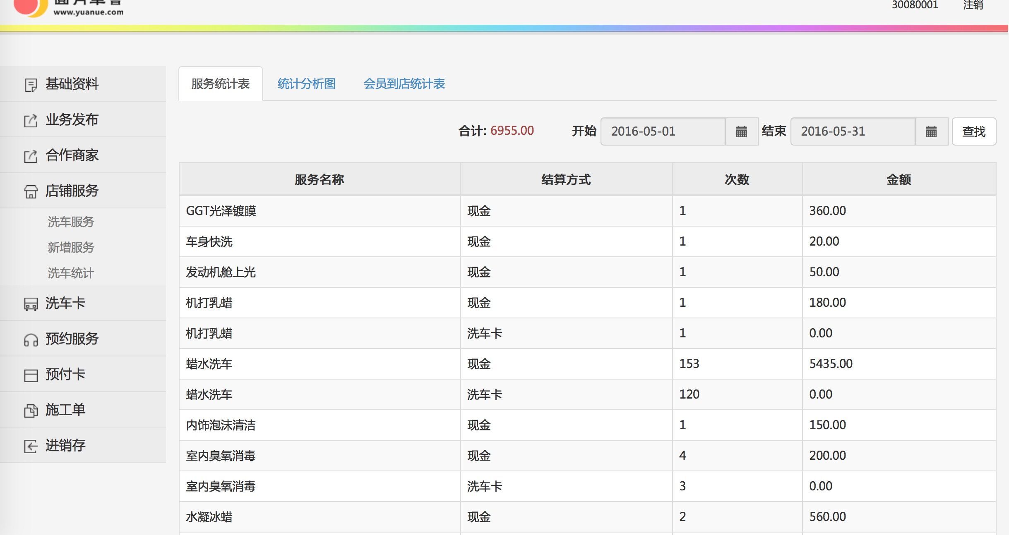The height and width of the screenshot is (535, 1009).
Task: Click the end date field 2016-05-31
Action: (853, 131)
